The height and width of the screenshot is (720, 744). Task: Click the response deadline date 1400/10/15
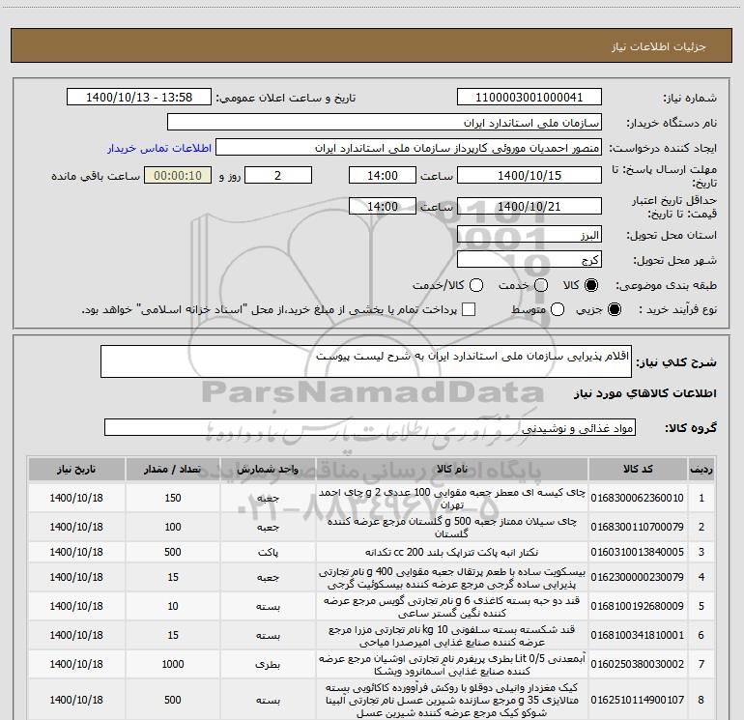529,175
